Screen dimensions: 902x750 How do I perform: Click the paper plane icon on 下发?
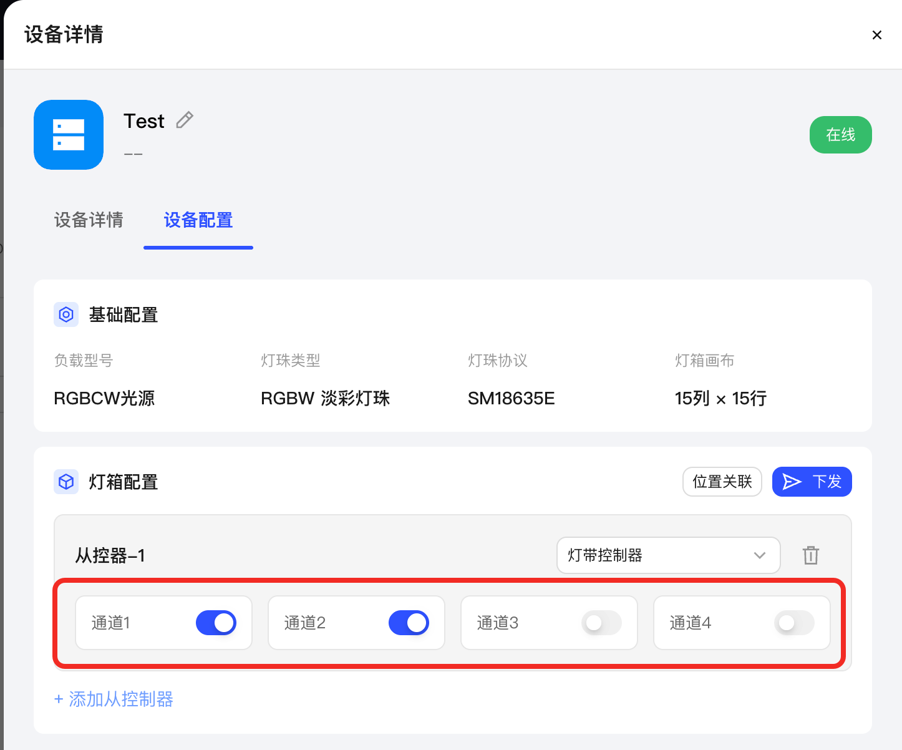(792, 482)
